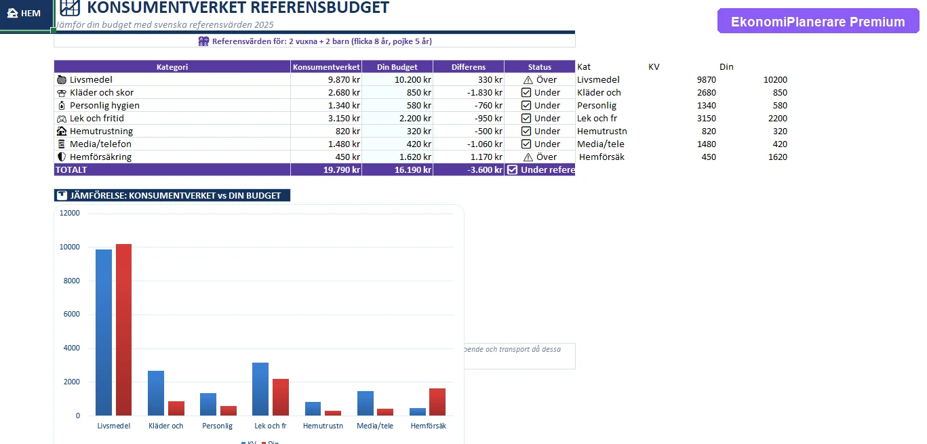
Task: Click the checkmark icon in Hemutrustning status
Action: click(526, 132)
